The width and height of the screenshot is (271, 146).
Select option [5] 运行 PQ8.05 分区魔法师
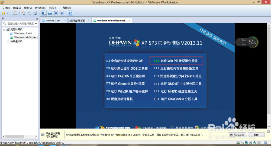point(125,76)
